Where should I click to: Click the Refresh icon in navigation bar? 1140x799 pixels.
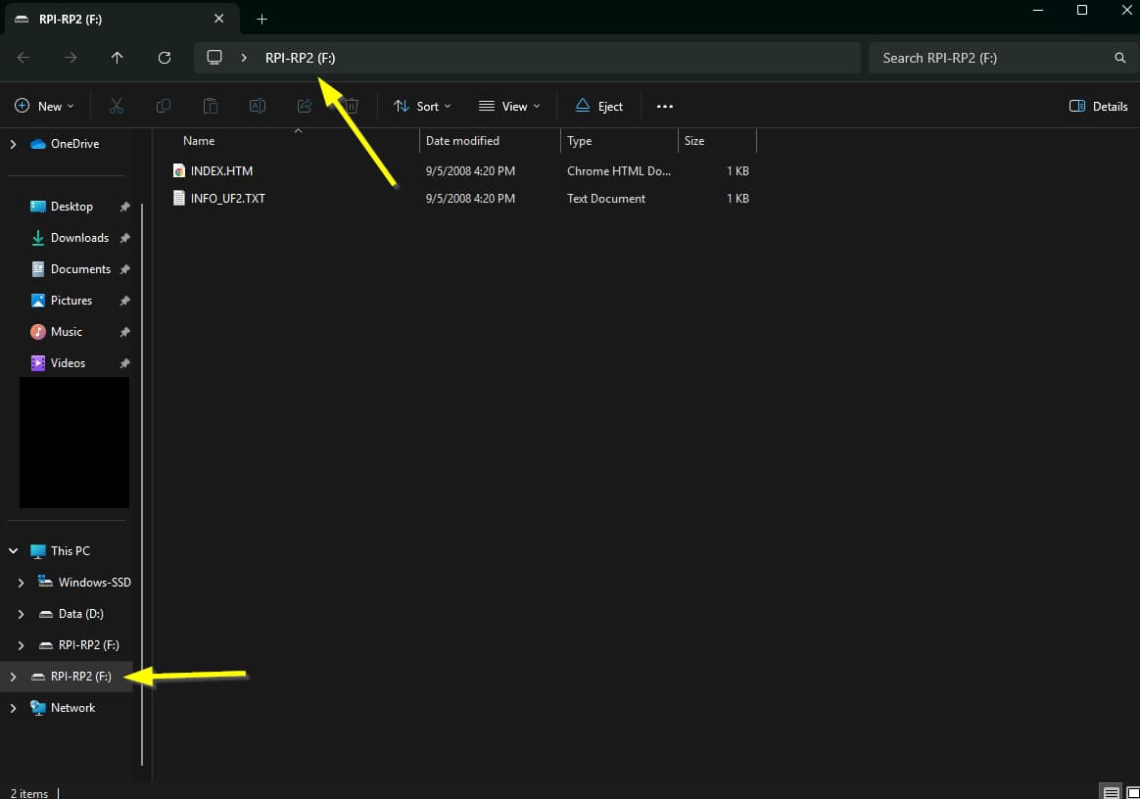pyautogui.click(x=165, y=58)
